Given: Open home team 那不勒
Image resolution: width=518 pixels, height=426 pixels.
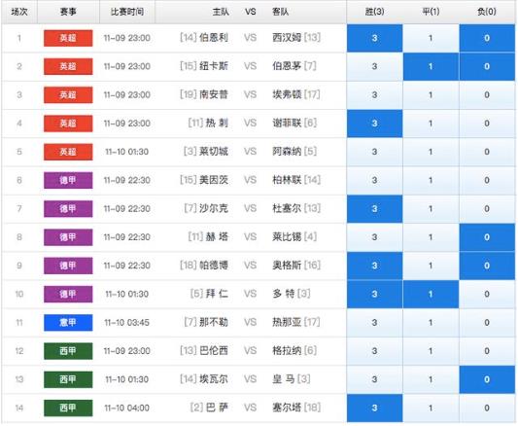Looking at the screenshot, I should click(x=214, y=322).
